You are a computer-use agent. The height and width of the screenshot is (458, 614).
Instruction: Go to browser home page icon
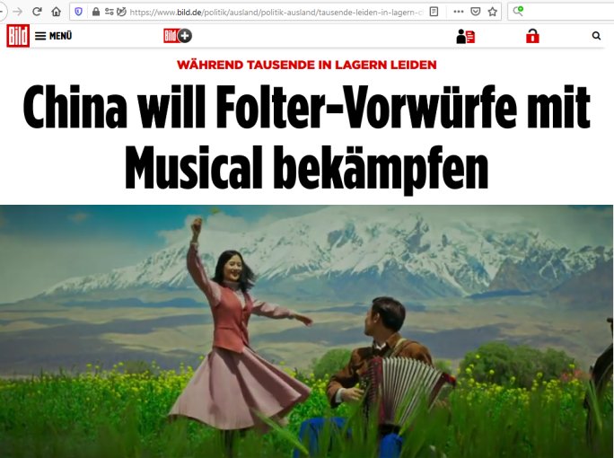pos(56,12)
